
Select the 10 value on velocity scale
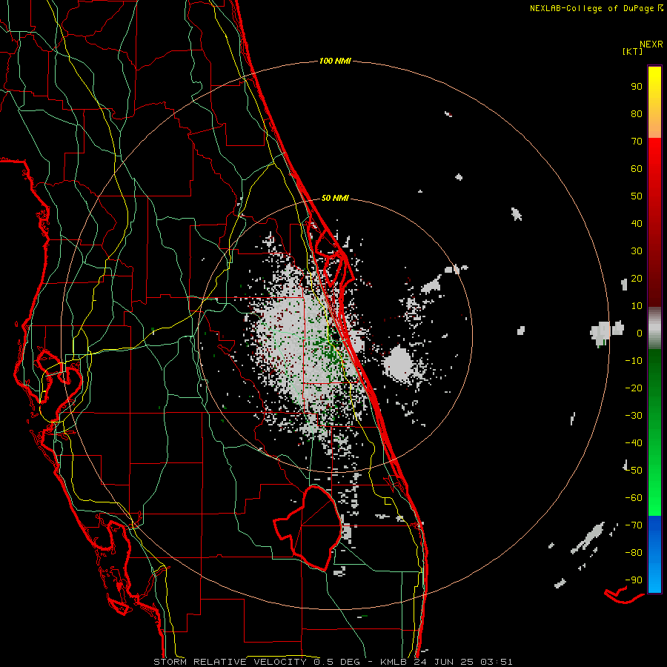[x=637, y=306]
